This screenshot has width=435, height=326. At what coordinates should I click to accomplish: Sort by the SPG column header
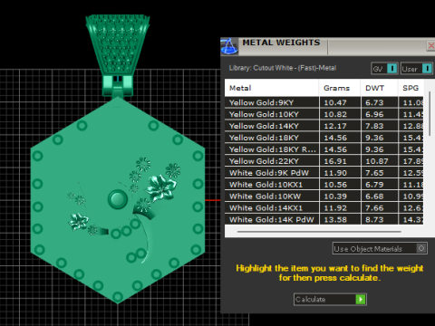(x=411, y=88)
